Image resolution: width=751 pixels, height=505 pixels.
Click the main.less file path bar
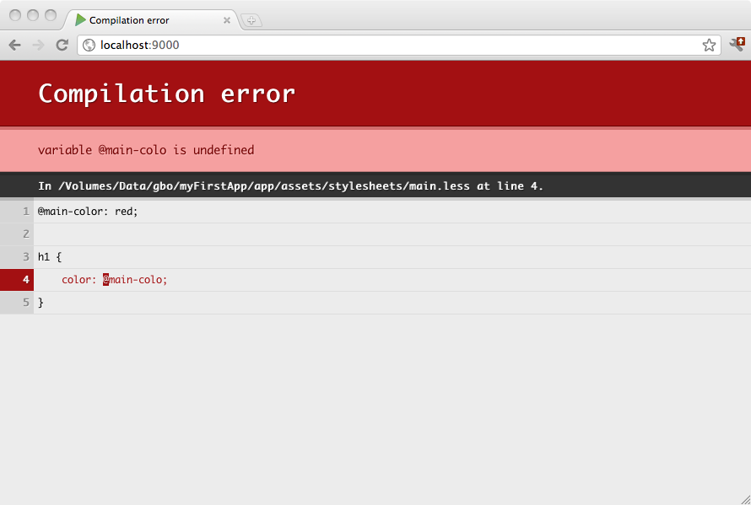(x=290, y=185)
